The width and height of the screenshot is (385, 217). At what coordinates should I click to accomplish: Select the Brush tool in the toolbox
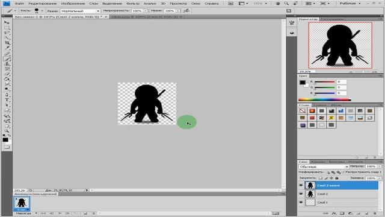pyautogui.click(x=7, y=59)
